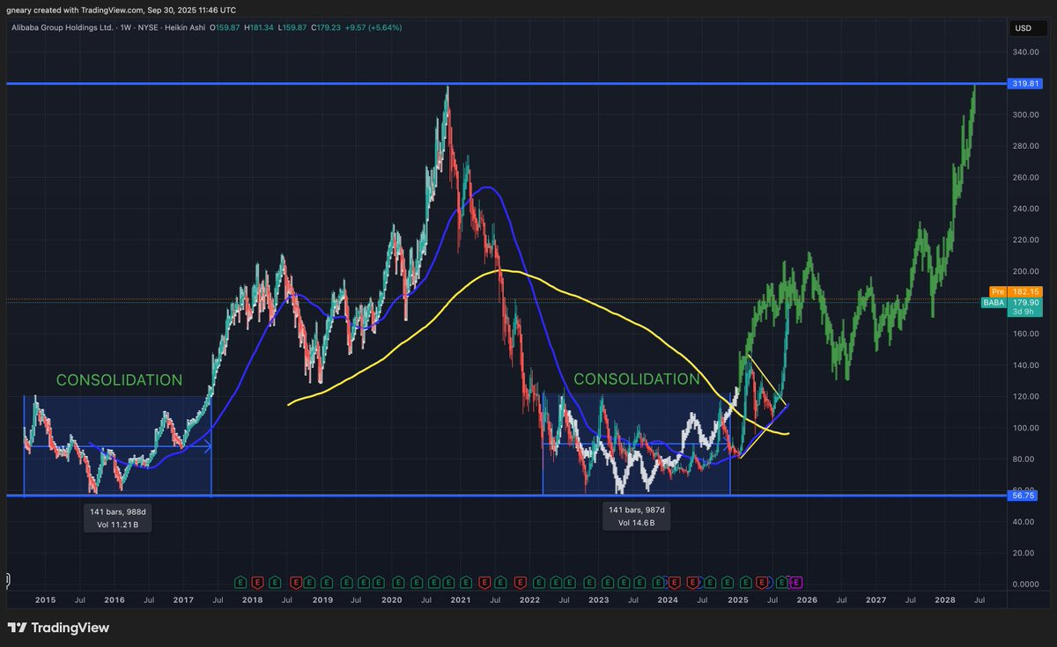Click the Heikin Ashi chart type label

pos(185,28)
